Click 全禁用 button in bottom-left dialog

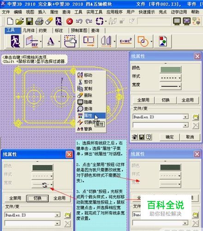point(15,198)
